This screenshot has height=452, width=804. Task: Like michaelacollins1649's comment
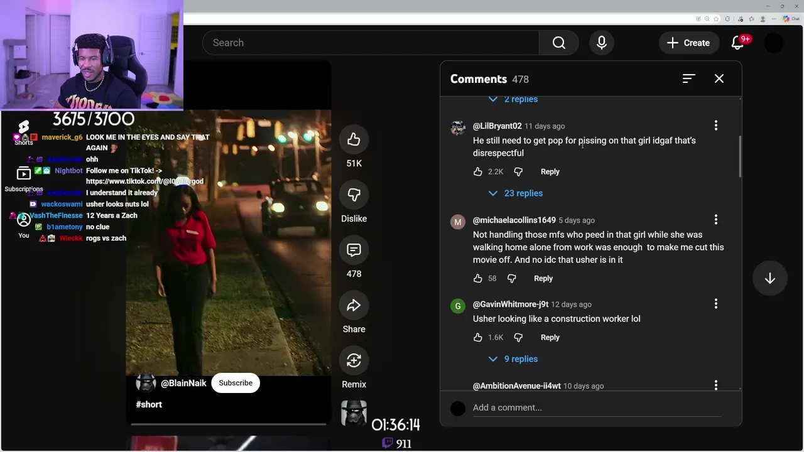point(478,278)
